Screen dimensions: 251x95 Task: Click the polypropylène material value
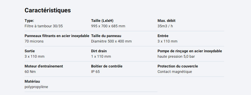[x=36, y=87]
